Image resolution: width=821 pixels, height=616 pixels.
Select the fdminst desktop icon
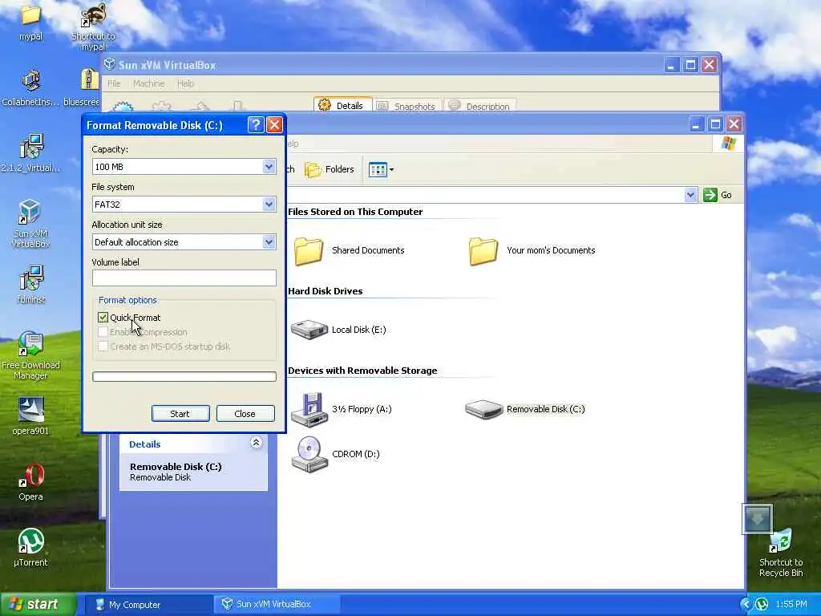30,285
